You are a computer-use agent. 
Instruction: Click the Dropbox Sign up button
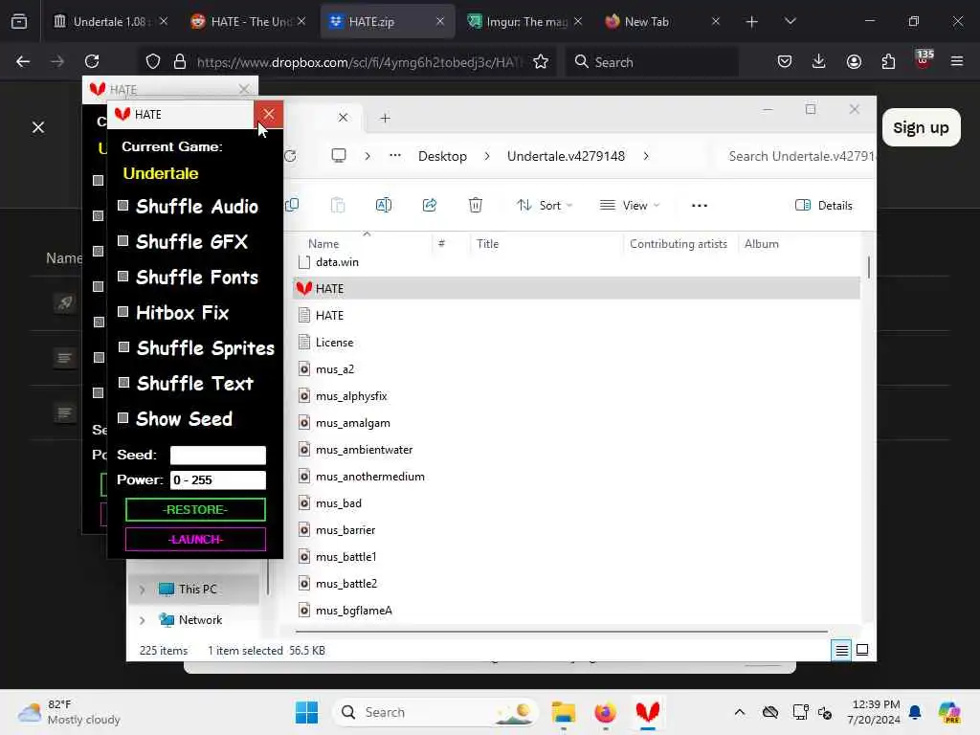click(x=922, y=127)
